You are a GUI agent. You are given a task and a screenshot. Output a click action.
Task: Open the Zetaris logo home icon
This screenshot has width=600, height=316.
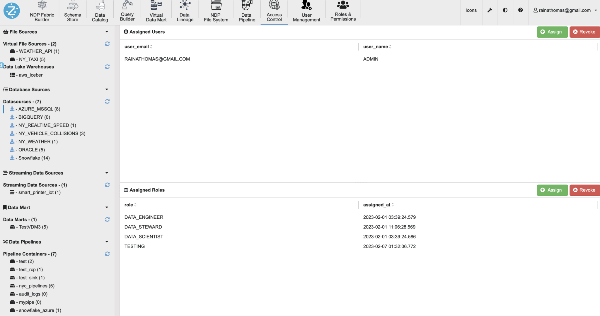coord(12,11)
